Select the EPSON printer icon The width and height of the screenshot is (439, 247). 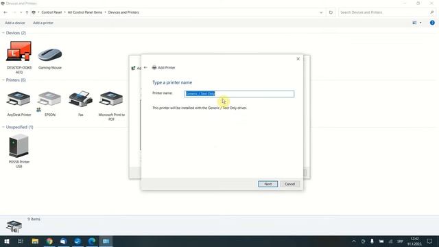coord(50,103)
